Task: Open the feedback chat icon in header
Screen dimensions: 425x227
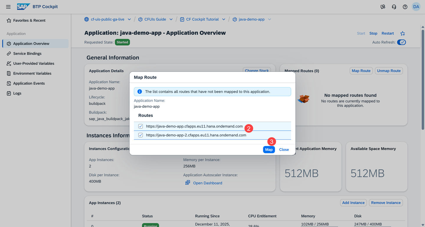Action: pos(383,7)
